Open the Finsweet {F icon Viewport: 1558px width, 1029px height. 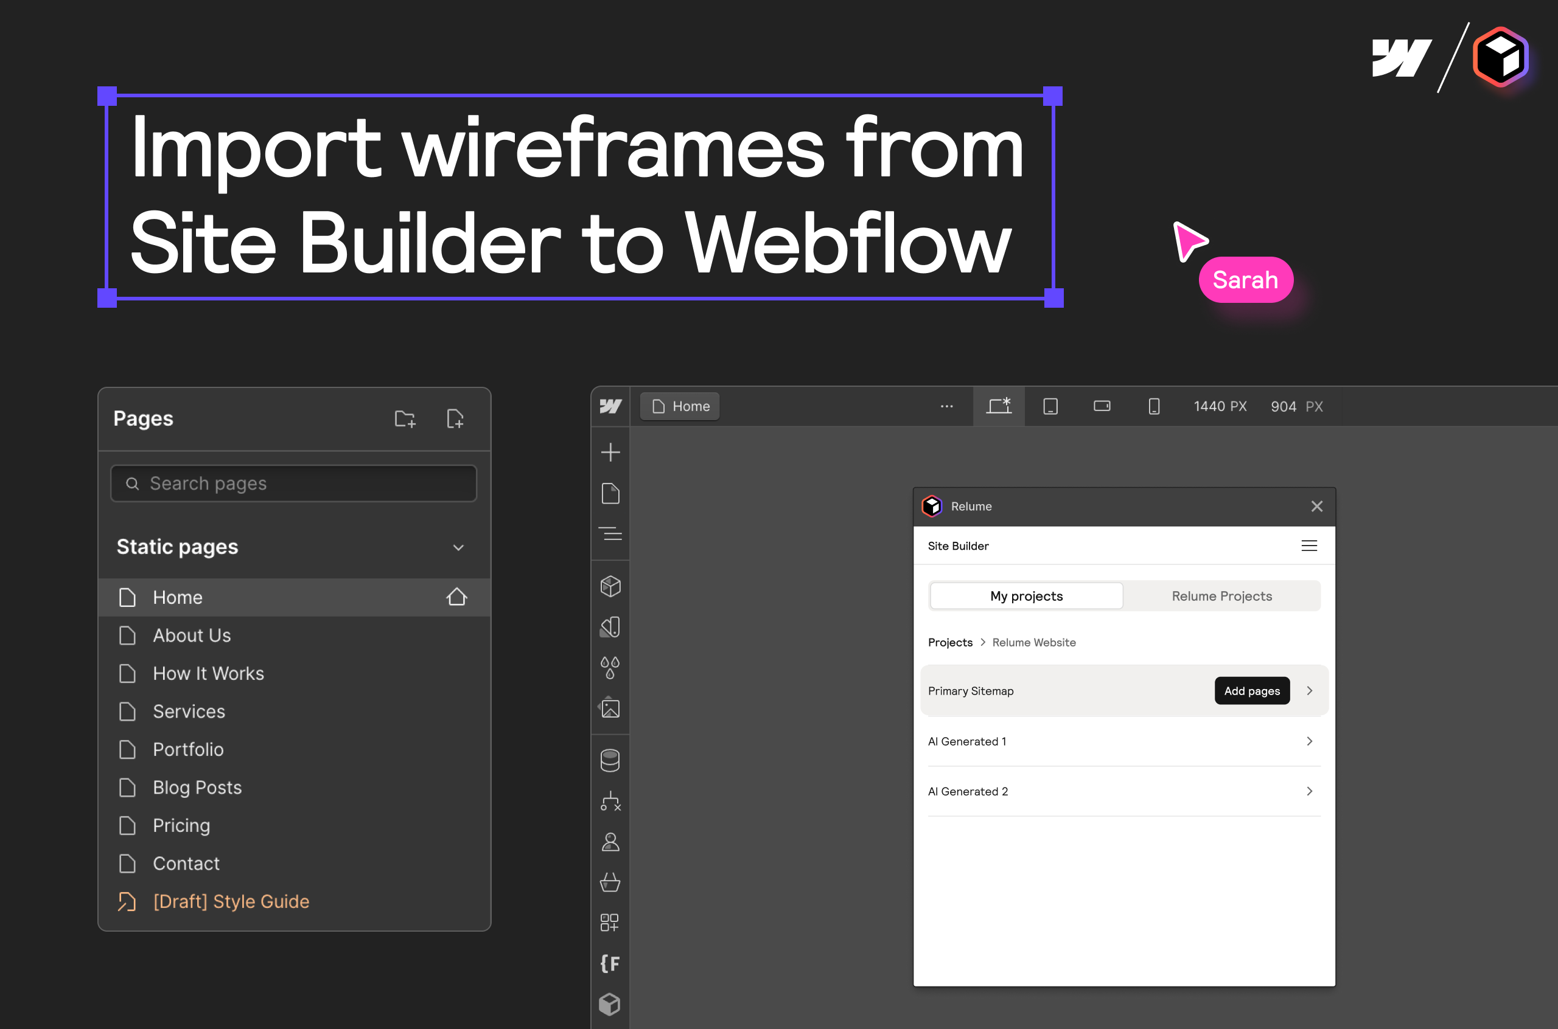tap(610, 963)
